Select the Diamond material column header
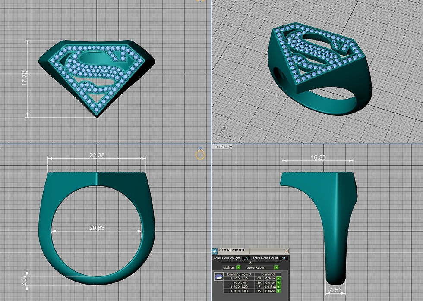Screen dimensions: 423x301 tap(268, 274)
